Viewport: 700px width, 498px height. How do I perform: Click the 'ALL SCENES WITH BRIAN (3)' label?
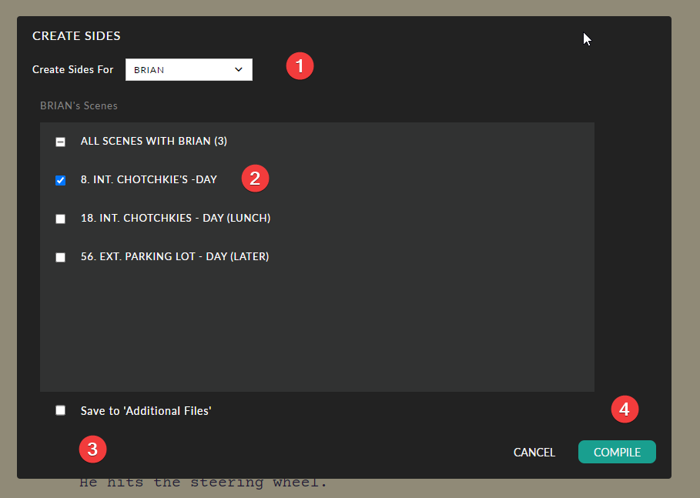[153, 141]
